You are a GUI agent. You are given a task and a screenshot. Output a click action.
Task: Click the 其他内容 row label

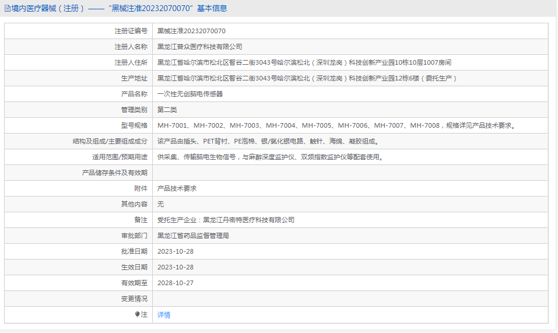click(134, 204)
